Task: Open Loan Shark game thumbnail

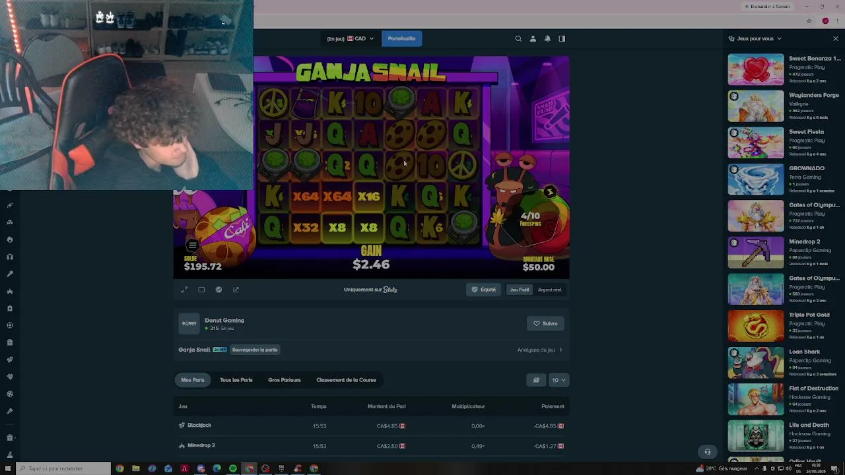Action: click(x=756, y=363)
